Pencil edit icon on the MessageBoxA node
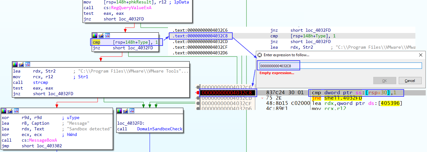 click(x=10, y=111)
